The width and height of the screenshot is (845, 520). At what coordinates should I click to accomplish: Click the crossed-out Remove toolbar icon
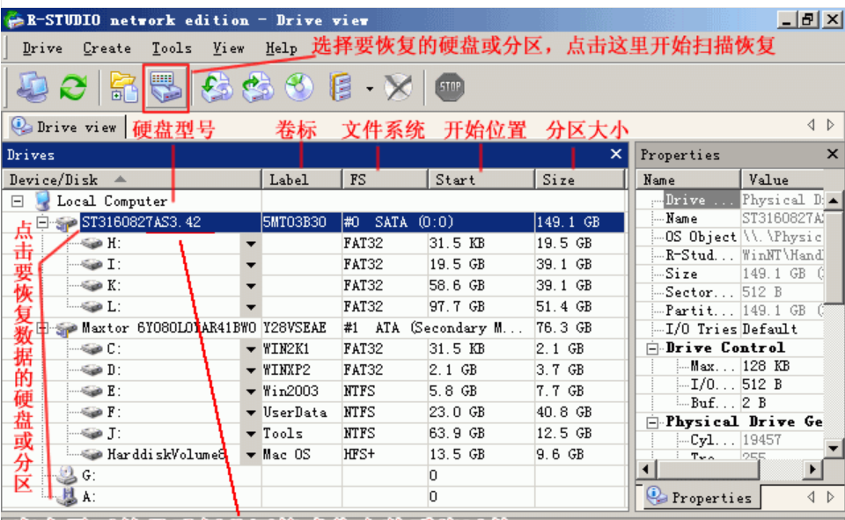click(x=398, y=87)
